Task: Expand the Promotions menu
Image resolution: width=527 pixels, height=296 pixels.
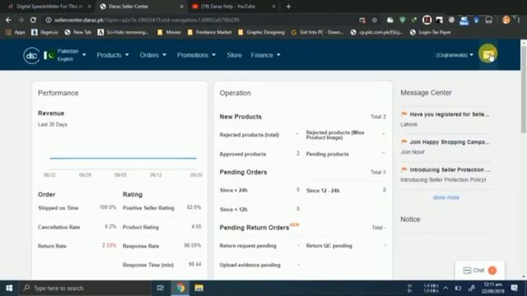Action: 196,55
